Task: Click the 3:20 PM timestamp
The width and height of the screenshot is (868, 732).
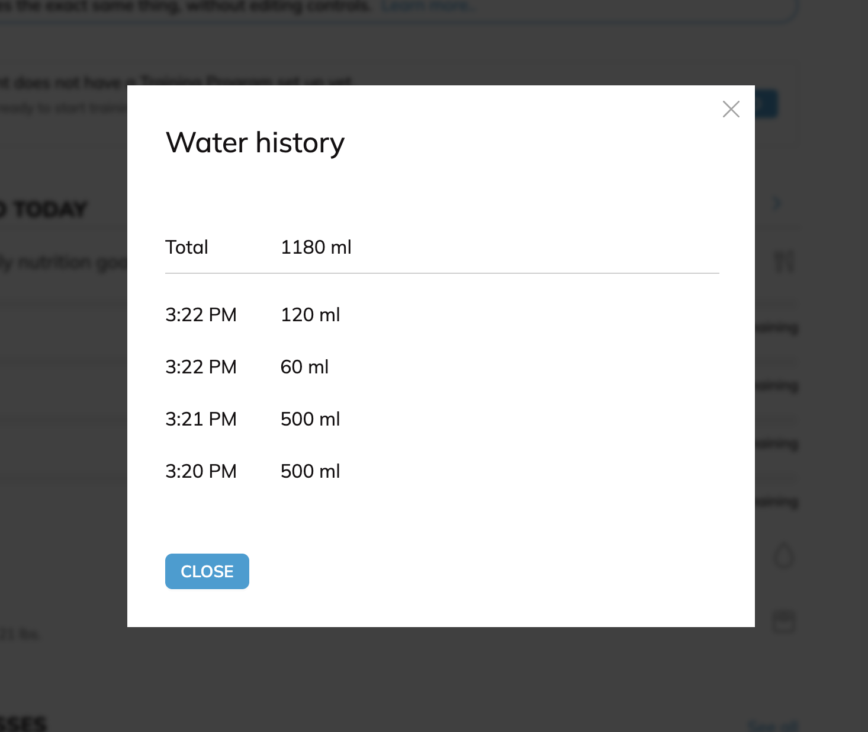Action: 201,471
